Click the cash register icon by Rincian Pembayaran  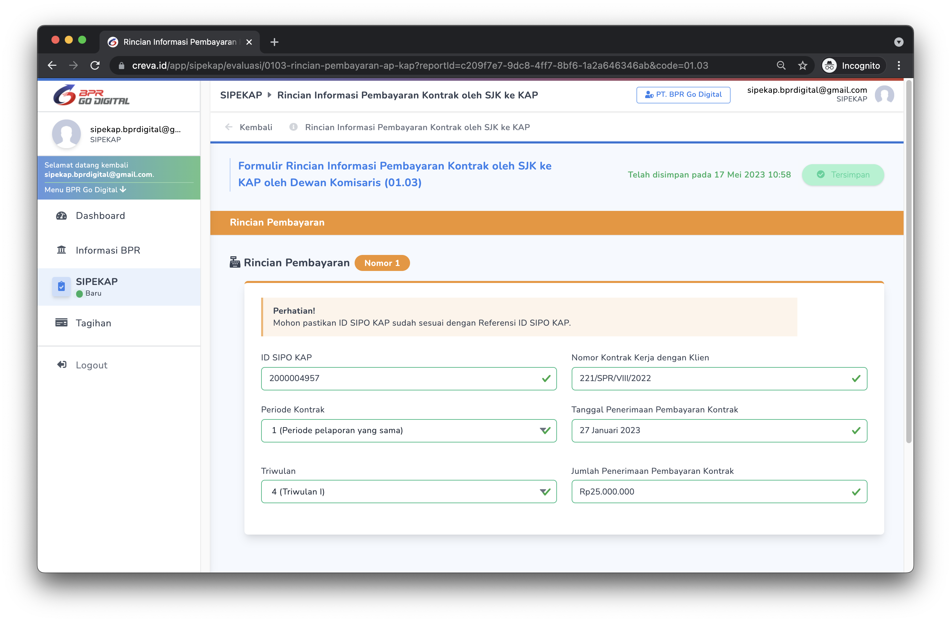point(234,262)
